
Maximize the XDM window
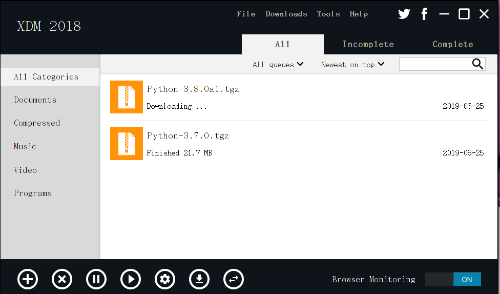[464, 14]
